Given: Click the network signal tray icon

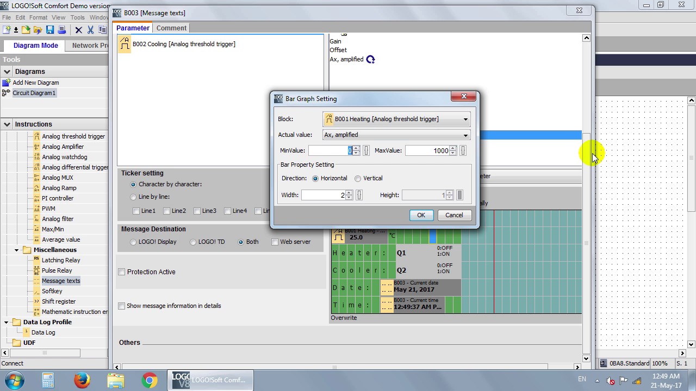Looking at the screenshot, I should point(637,381).
